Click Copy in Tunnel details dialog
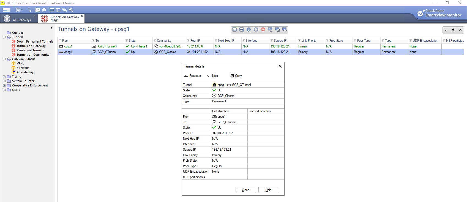Screen dimensions: 467x202 click(x=236, y=76)
